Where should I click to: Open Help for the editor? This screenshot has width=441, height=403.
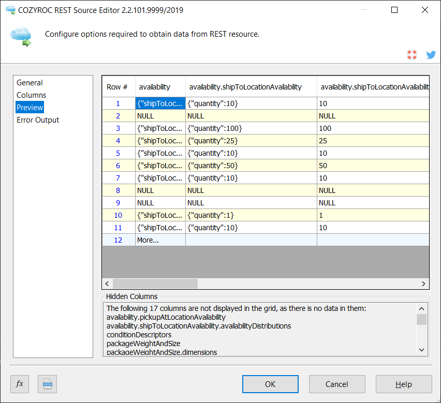click(404, 384)
